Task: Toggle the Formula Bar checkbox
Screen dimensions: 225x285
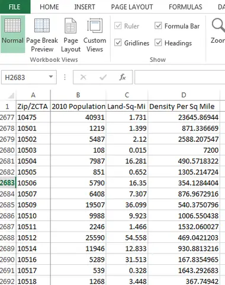Action: click(x=158, y=26)
